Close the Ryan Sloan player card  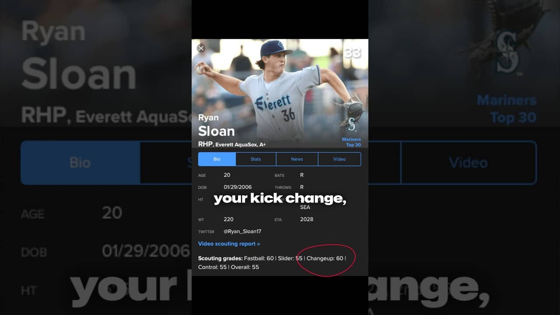point(201,48)
